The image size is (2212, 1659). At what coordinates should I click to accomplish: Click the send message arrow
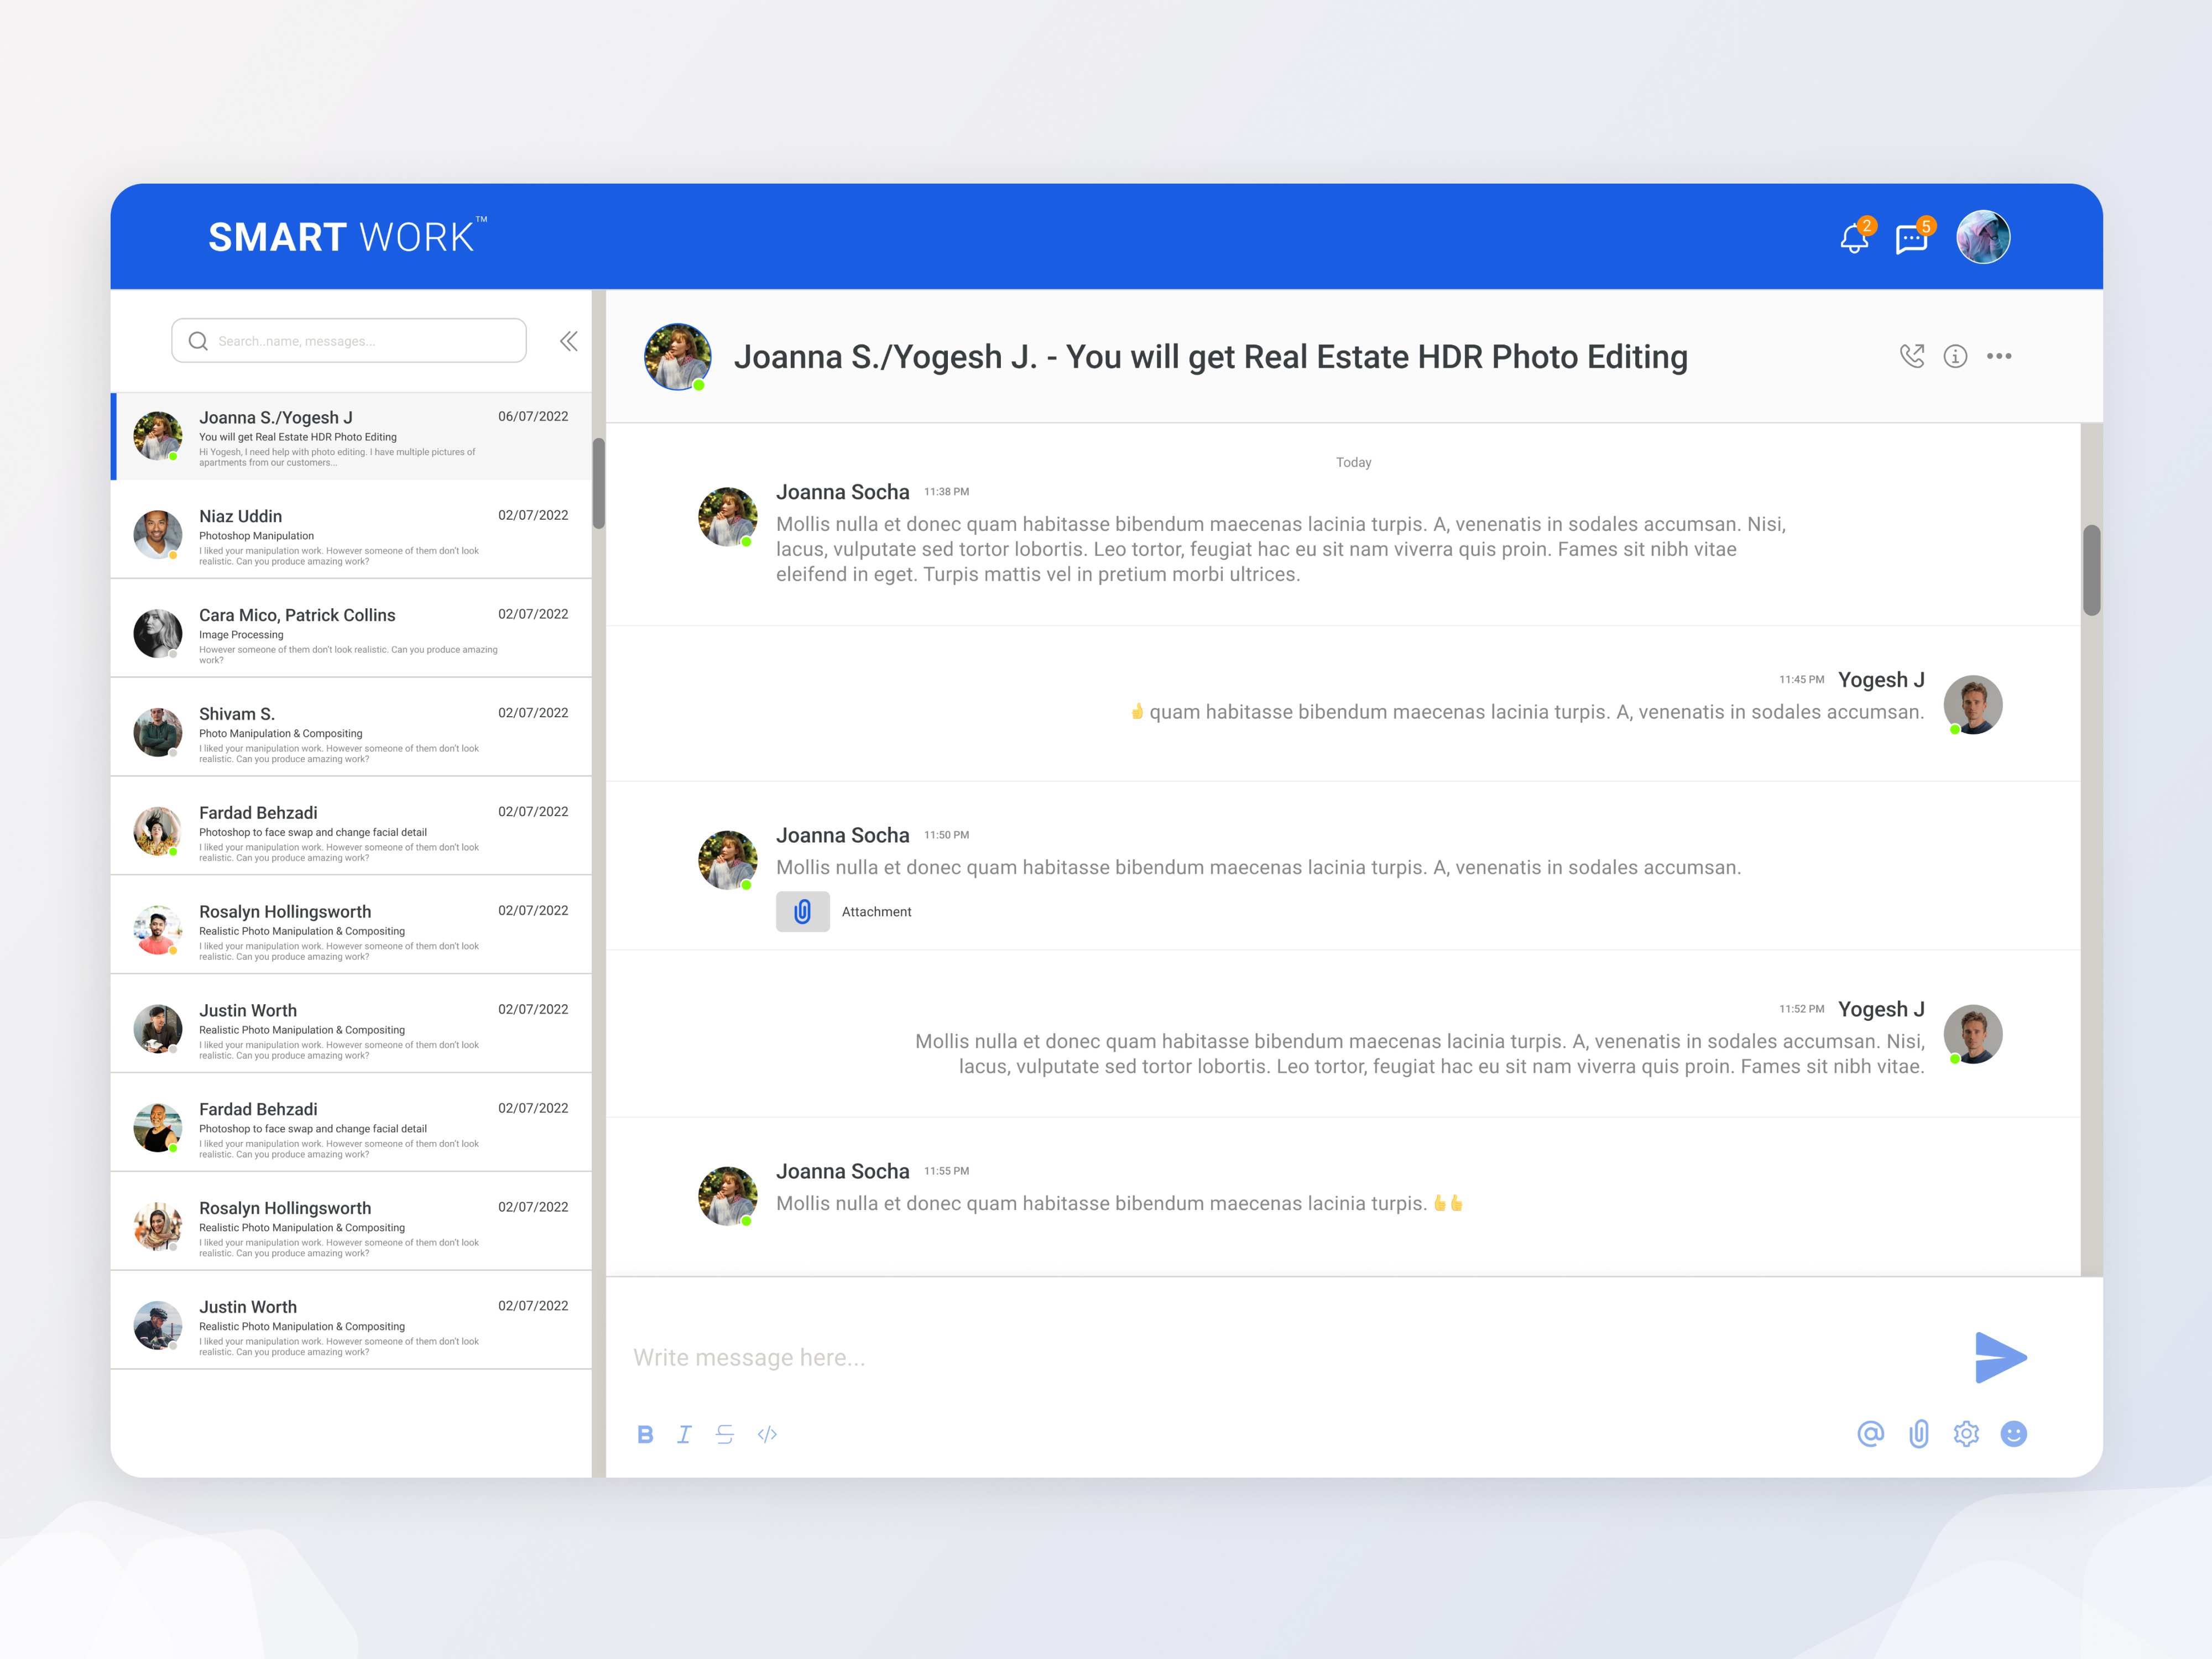pyautogui.click(x=2000, y=1357)
